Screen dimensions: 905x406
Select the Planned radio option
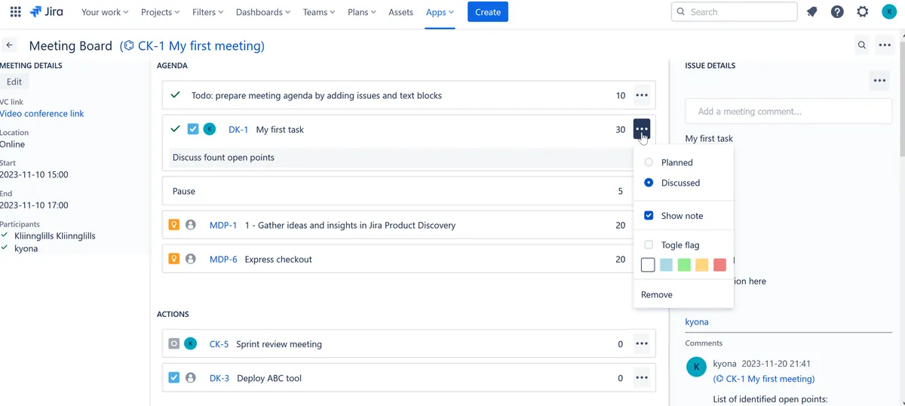tap(649, 162)
